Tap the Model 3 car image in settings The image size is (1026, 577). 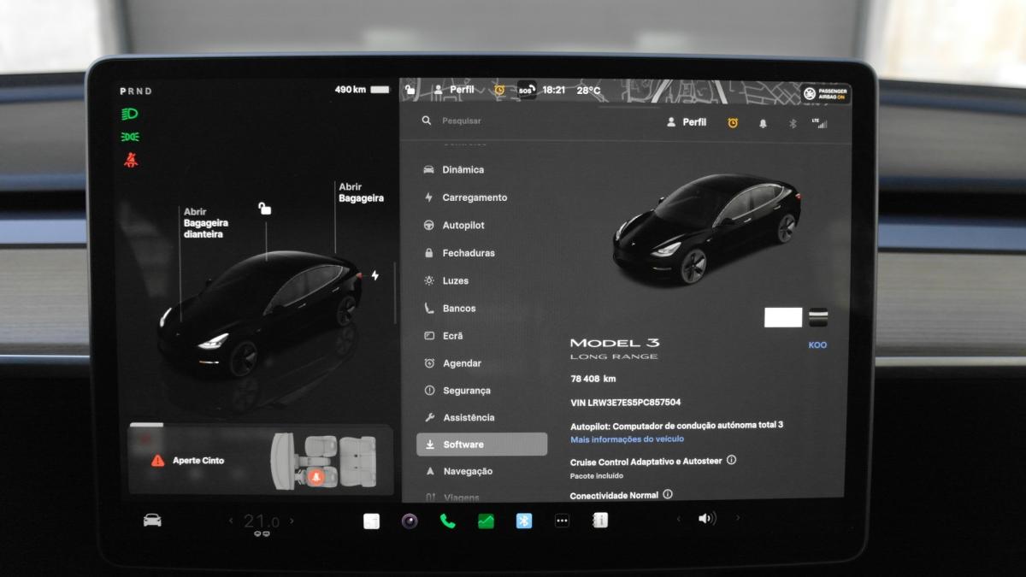coord(705,228)
